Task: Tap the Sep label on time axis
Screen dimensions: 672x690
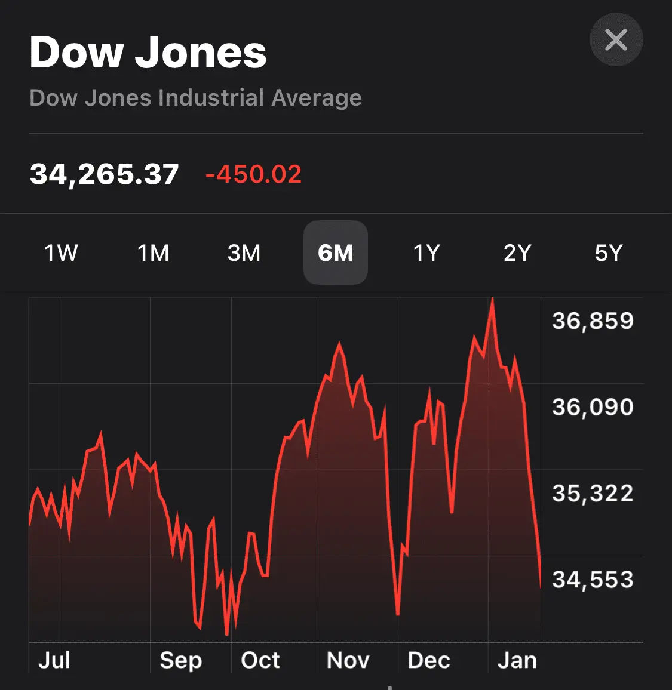Action: (x=180, y=660)
